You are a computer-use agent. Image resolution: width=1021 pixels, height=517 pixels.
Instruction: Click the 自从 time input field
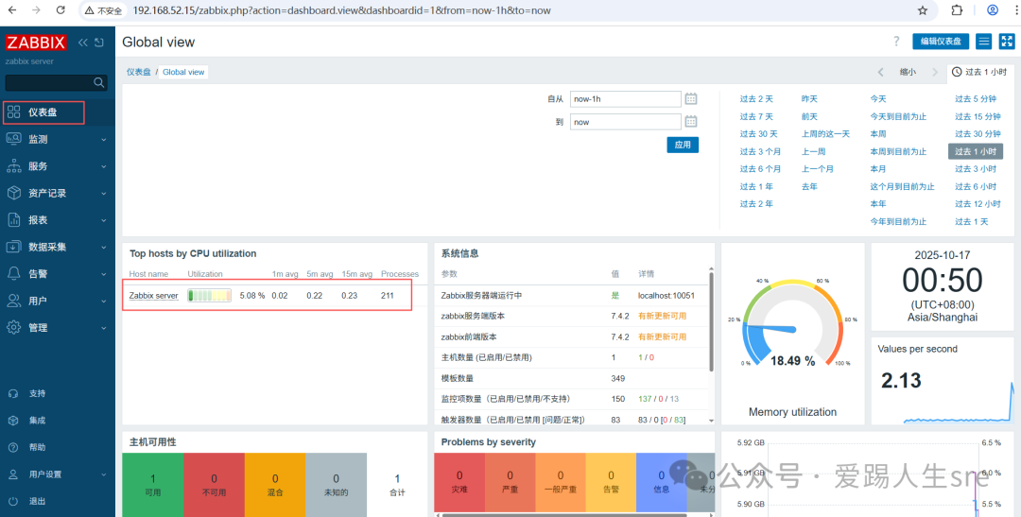(626, 98)
